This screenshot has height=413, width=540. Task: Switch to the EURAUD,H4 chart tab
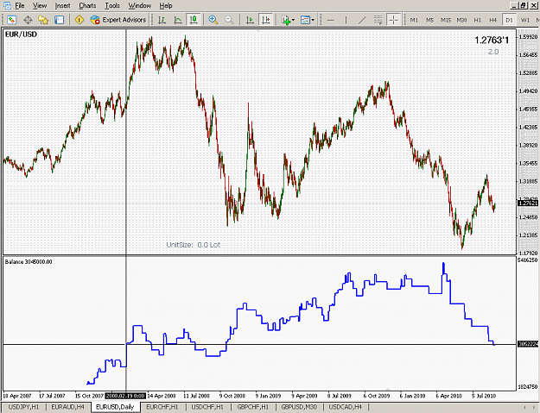(68, 407)
